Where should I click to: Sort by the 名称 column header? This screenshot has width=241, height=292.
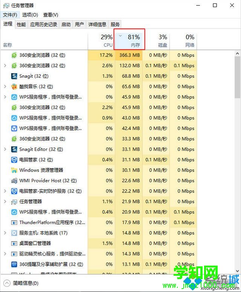point(44,41)
